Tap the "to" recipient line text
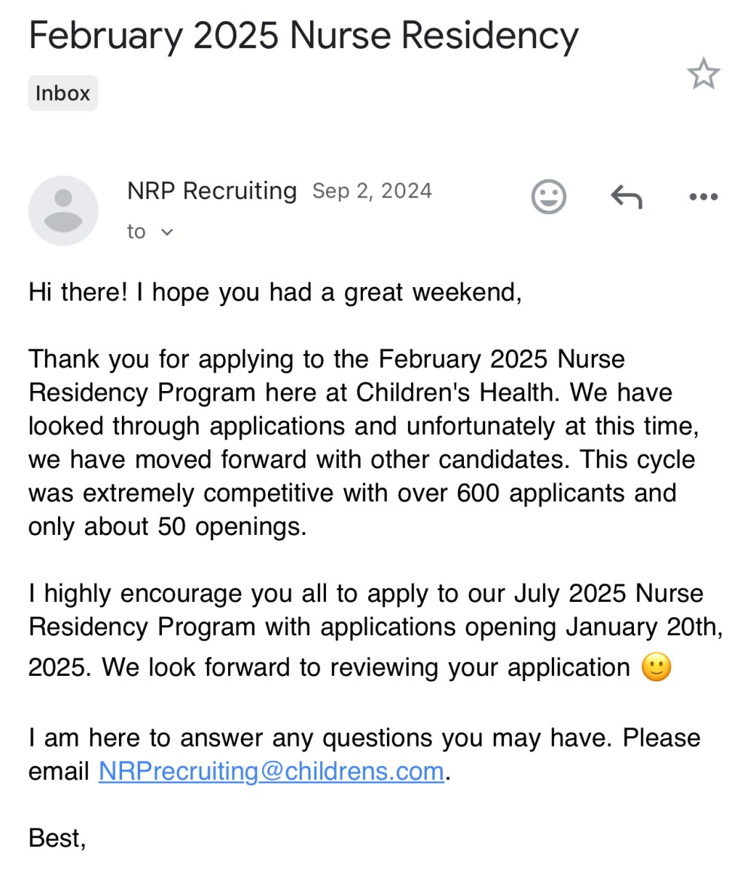Screen dimensions: 753x886 [x=136, y=232]
